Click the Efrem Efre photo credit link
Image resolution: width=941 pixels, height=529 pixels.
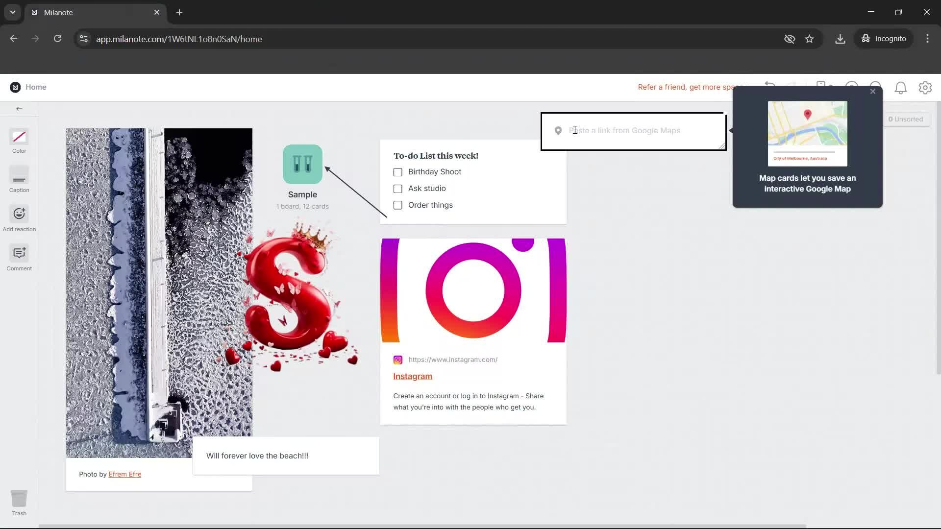(125, 474)
